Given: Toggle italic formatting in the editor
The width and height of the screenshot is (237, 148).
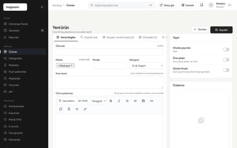Looking at the screenshot, I should click(119, 101).
